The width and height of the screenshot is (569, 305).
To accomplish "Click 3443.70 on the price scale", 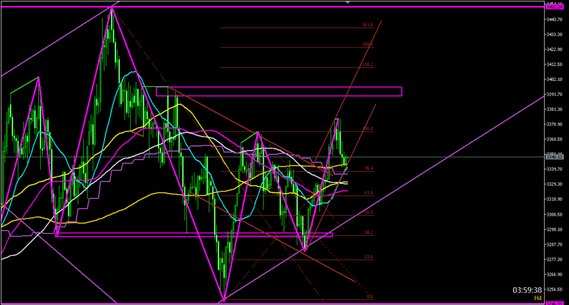I will click(x=555, y=19).
